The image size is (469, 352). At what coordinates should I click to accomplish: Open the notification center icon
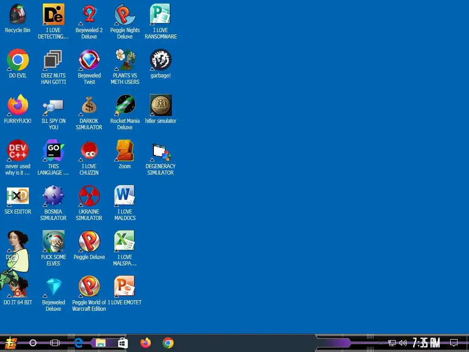454,343
